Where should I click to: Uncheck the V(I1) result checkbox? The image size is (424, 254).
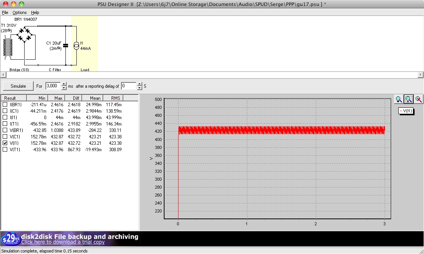(x=5, y=143)
